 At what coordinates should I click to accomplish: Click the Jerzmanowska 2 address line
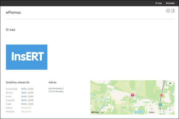click(56, 89)
